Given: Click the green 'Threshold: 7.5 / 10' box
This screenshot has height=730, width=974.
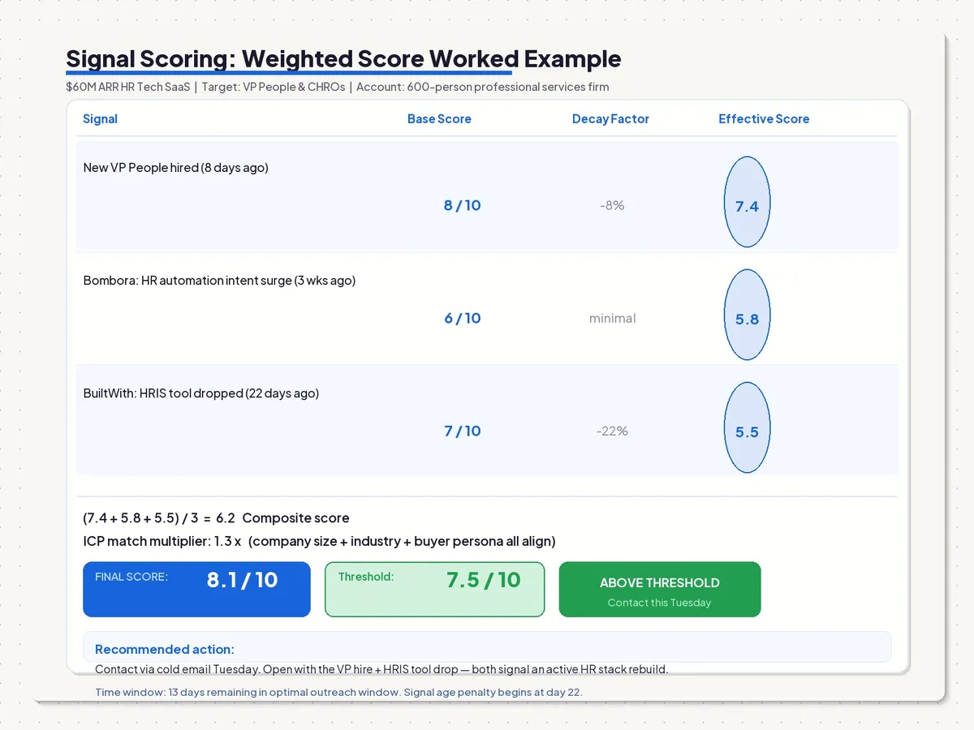Looking at the screenshot, I should tap(434, 590).
